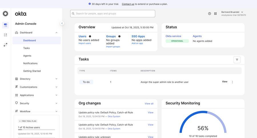Screen dimensions: 257x138
Task: Click the OPERATIONAL status badge
Action: coord(177,41)
